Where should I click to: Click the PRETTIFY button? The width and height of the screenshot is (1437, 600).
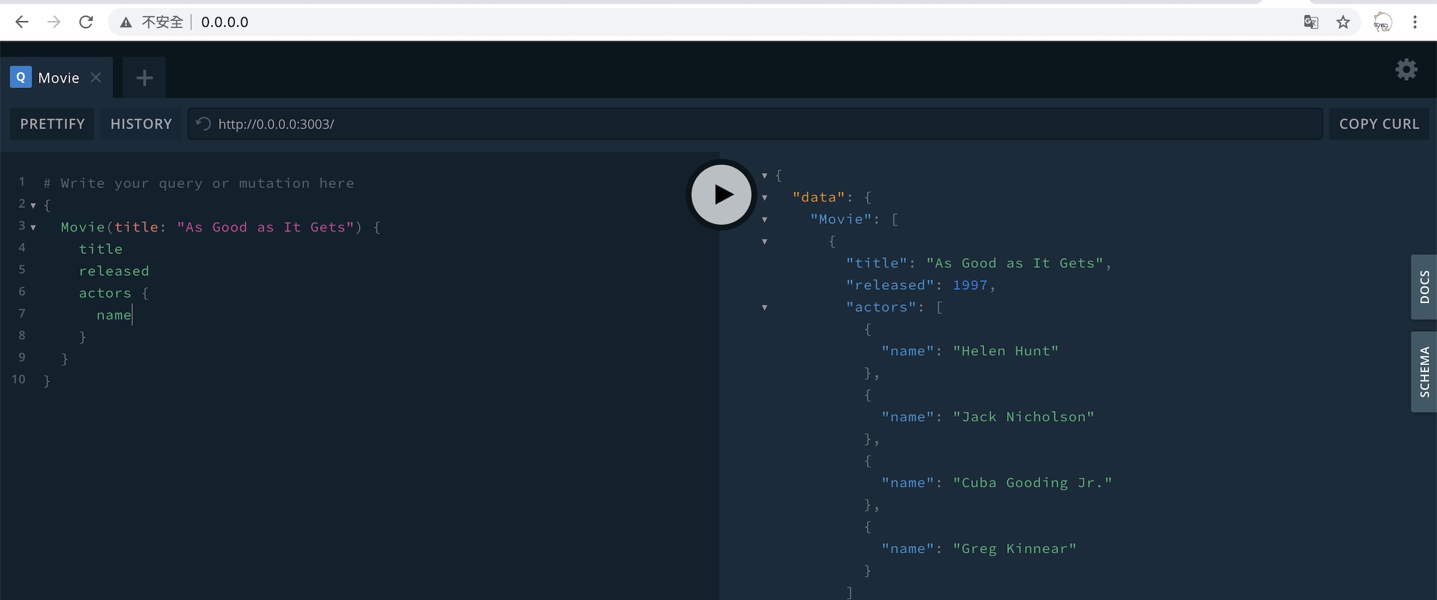pyautogui.click(x=52, y=124)
